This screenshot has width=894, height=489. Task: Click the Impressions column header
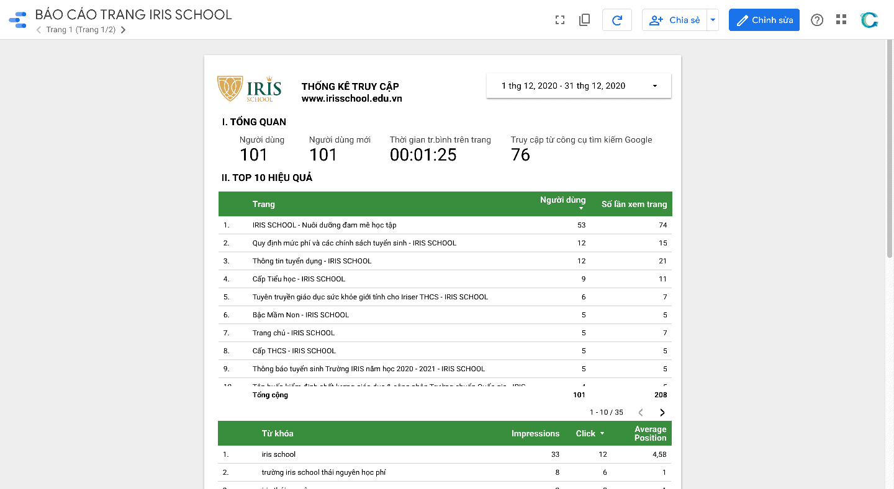point(535,433)
